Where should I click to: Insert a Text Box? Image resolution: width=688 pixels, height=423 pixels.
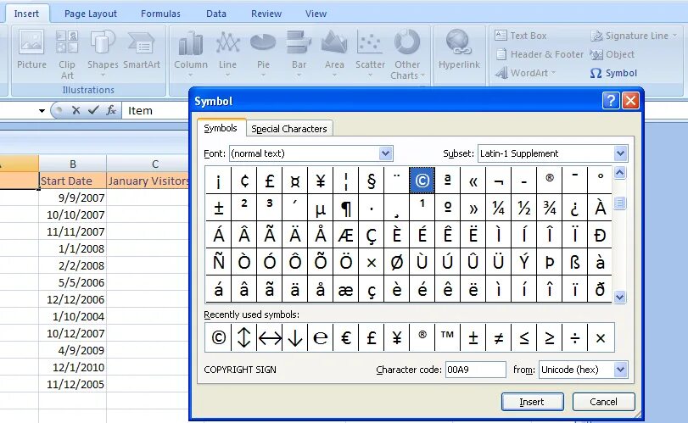[520, 36]
